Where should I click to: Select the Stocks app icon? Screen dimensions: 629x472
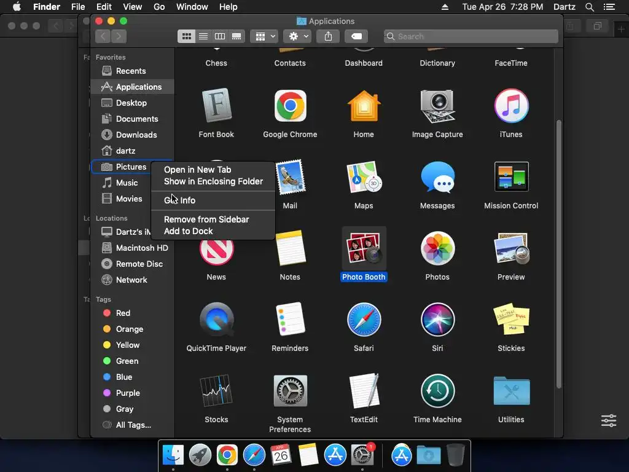(216, 390)
